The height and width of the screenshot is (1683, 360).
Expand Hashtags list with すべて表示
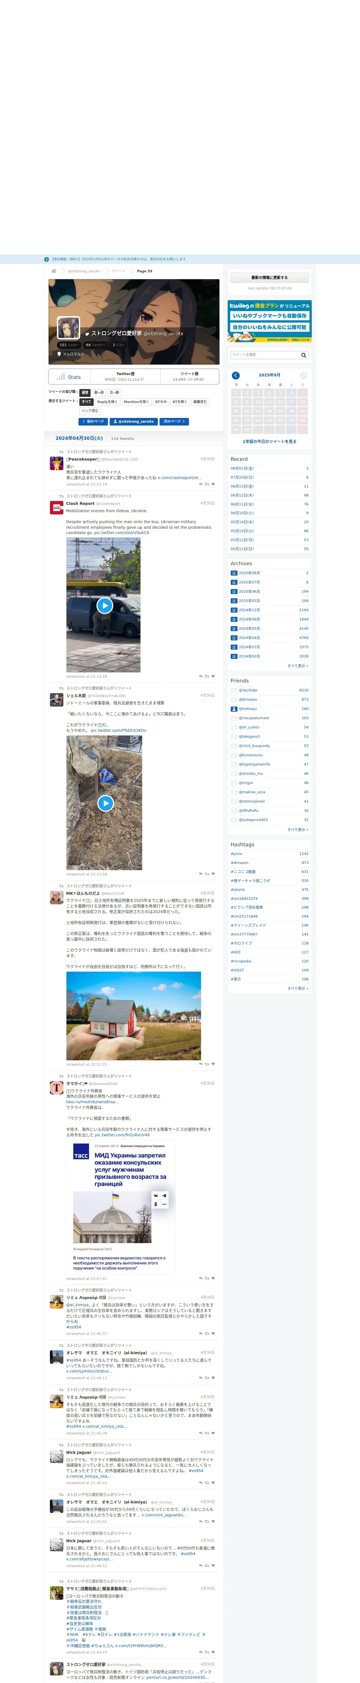click(298, 988)
